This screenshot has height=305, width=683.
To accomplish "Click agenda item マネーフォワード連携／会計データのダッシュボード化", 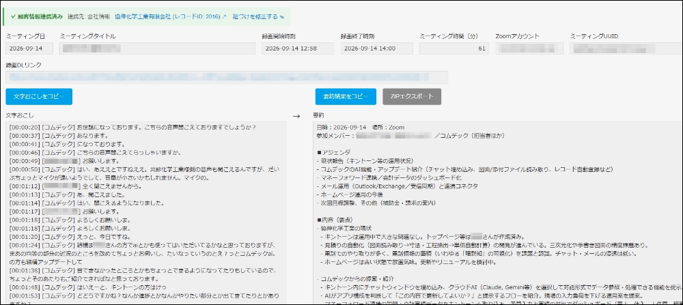I will click(x=389, y=177).
